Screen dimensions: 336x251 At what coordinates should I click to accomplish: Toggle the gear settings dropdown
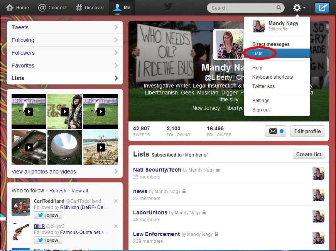click(x=299, y=8)
